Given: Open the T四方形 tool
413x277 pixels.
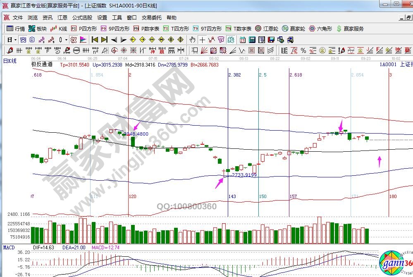Looking at the screenshot, I should (176, 29).
